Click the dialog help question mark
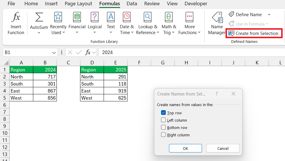Viewport: 285px width, 161px height. click(x=216, y=94)
